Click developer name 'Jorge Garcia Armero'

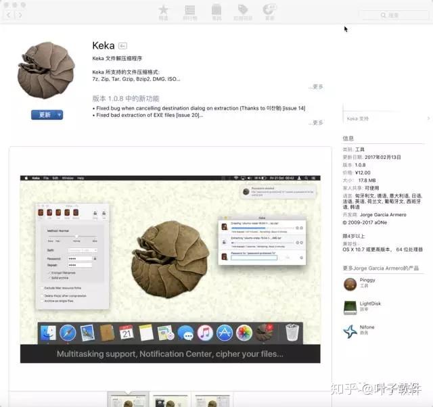pos(383,215)
